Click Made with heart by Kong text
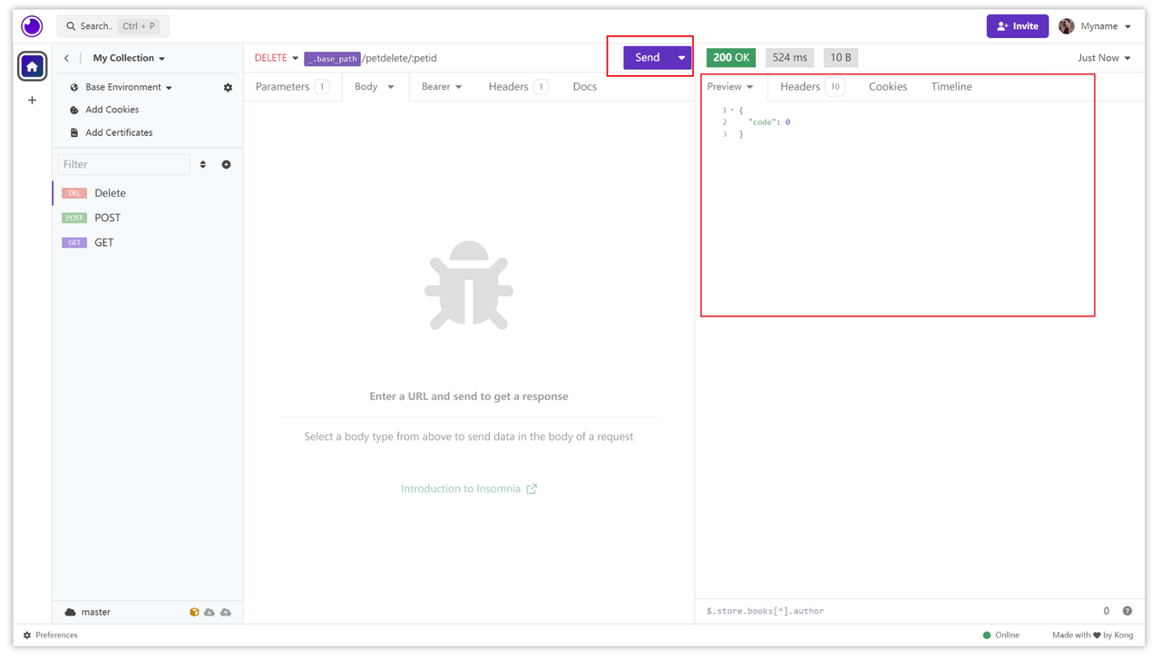 pos(1093,636)
